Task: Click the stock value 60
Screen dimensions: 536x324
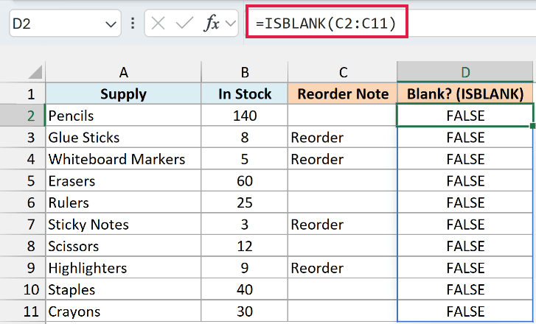Action: 245,181
